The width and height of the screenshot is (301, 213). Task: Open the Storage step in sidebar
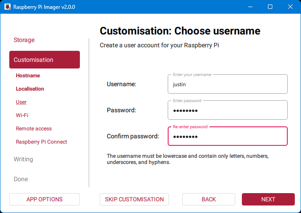pos(24,40)
